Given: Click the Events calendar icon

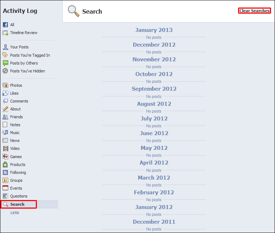Looking at the screenshot, I should [x=5, y=188].
